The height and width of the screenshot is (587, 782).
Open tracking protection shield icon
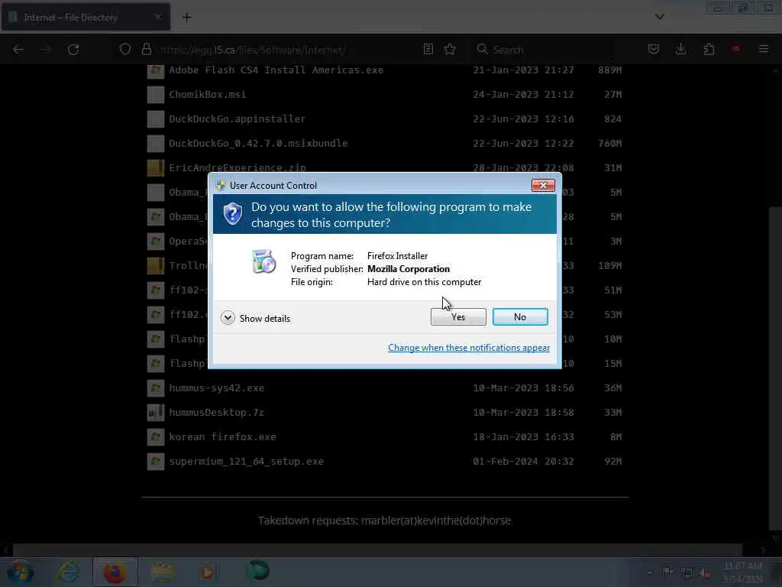124,49
